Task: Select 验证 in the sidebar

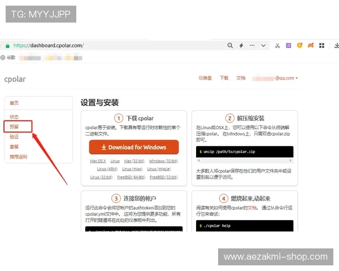Action: tap(14, 137)
